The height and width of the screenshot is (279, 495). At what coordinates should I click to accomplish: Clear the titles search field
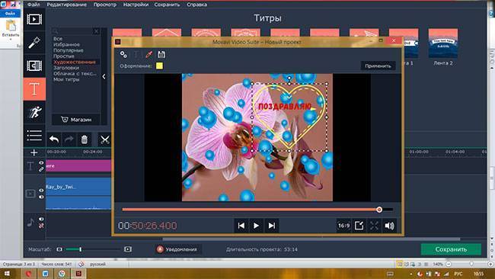[x=96, y=31]
